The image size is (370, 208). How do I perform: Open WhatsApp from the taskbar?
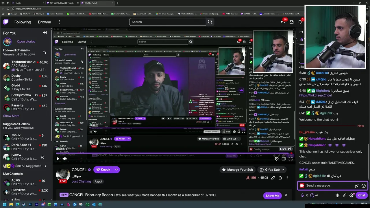[87, 205]
